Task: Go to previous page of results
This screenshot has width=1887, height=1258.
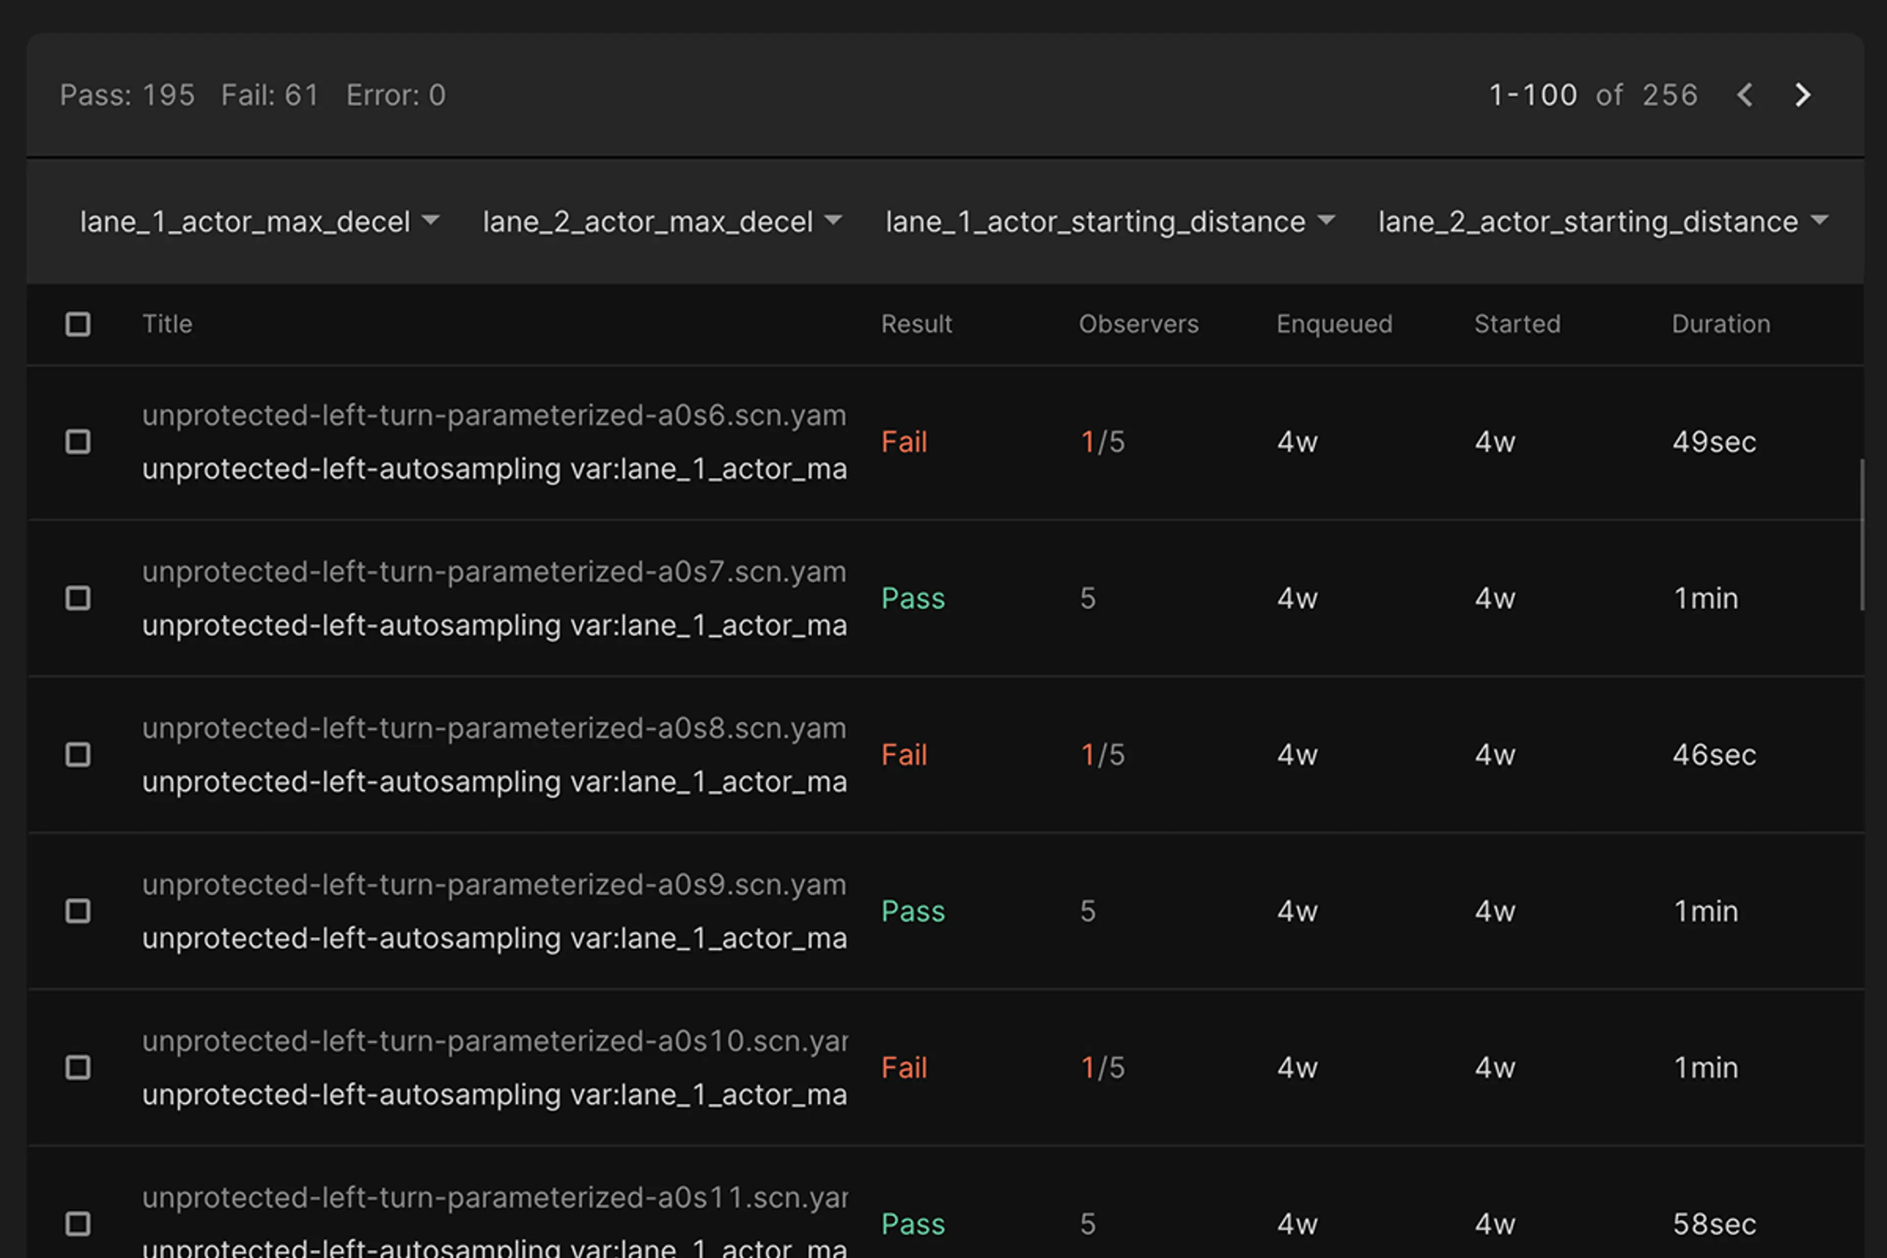Action: click(x=1744, y=95)
